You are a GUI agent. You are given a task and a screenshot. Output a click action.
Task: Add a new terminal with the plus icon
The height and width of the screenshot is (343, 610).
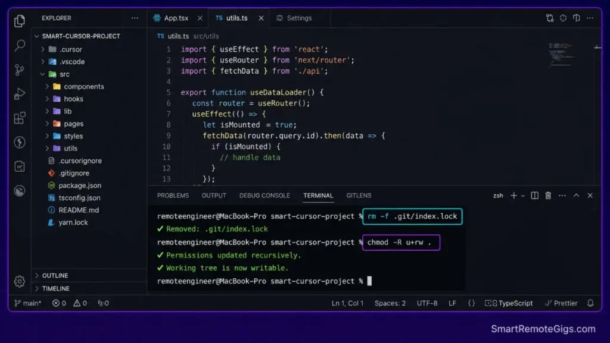[513, 196]
